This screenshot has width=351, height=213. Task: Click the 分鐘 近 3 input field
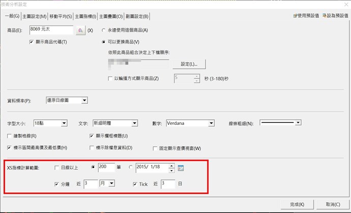coord(91,184)
